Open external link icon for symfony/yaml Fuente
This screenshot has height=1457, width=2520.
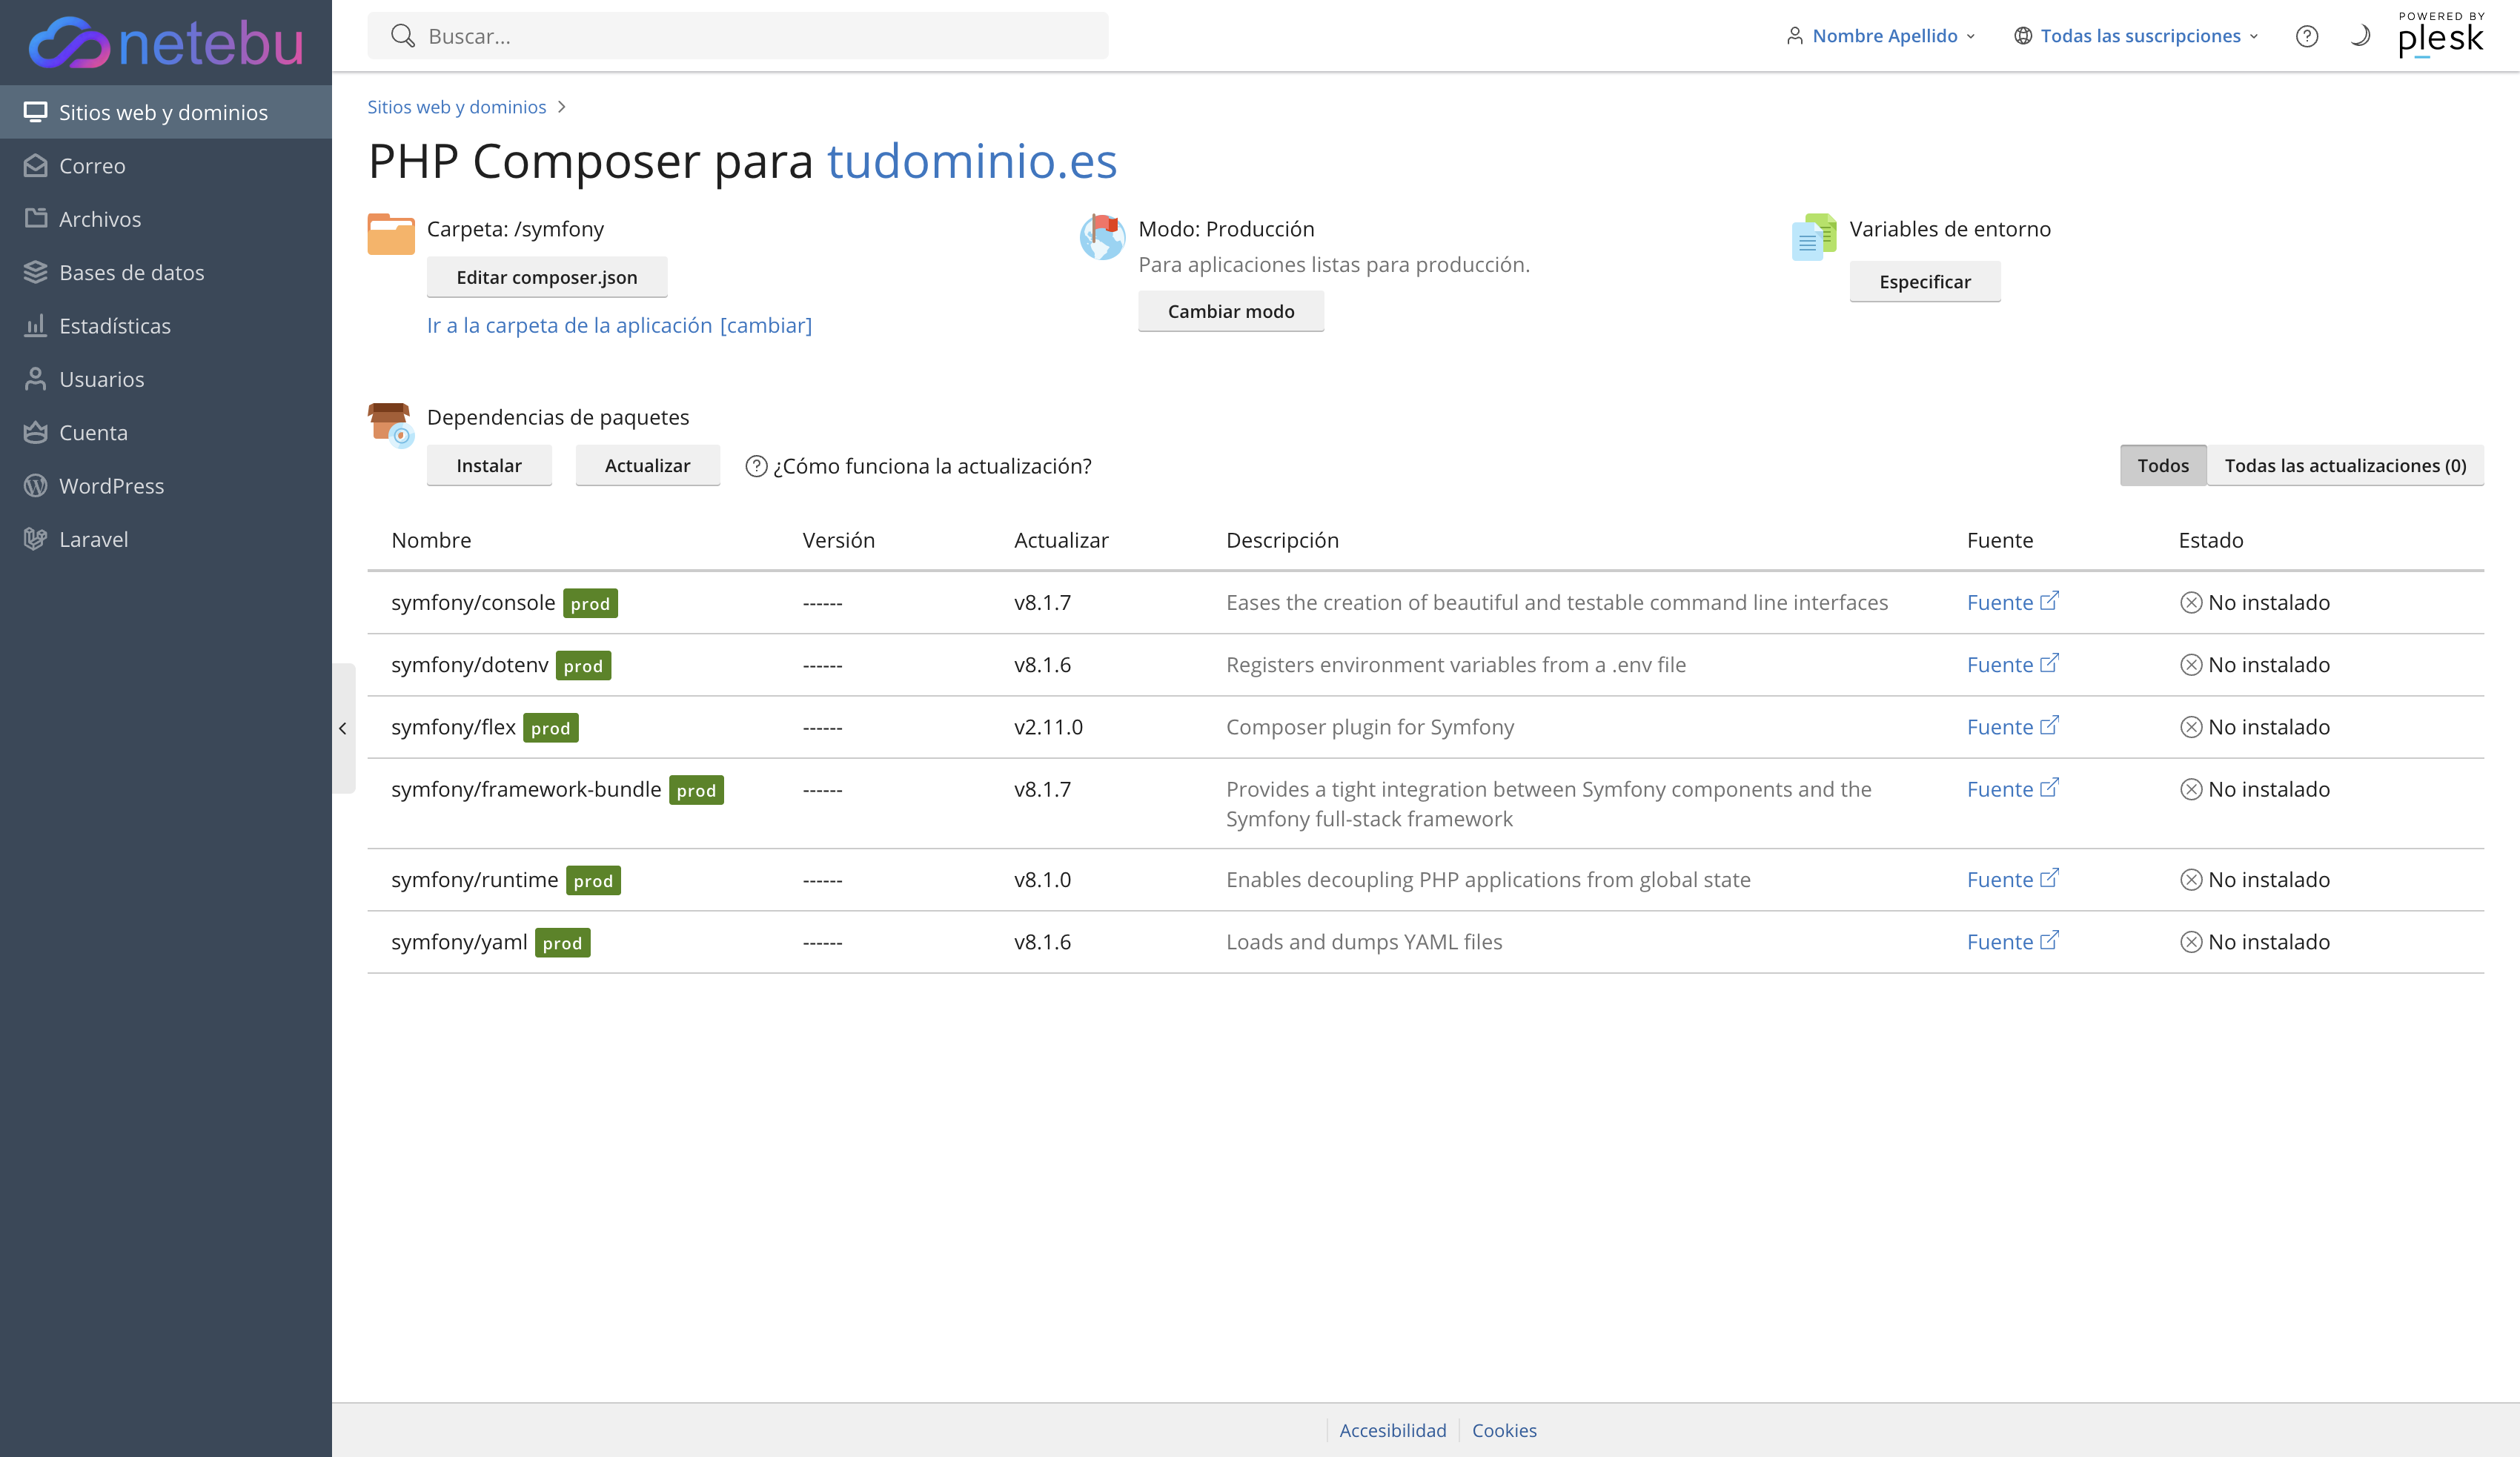2049,940
